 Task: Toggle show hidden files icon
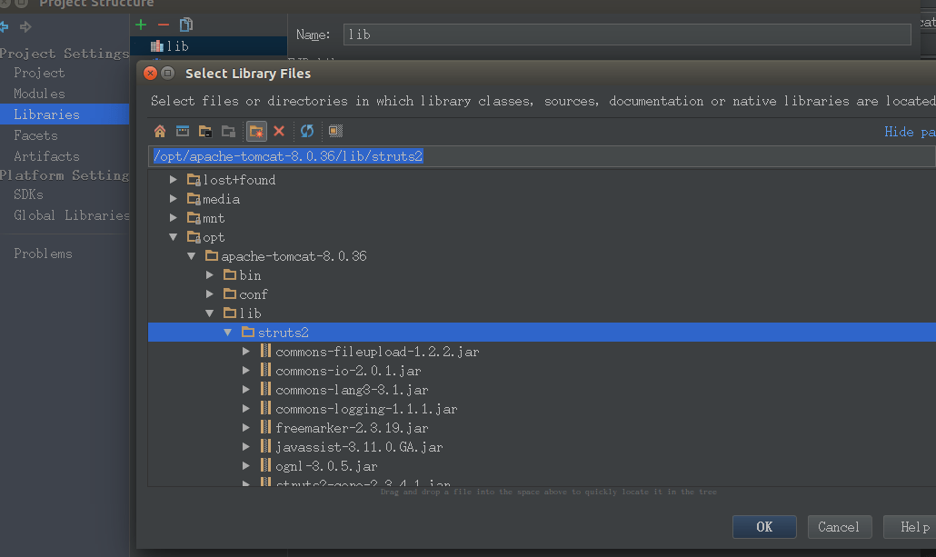pyautogui.click(x=335, y=131)
